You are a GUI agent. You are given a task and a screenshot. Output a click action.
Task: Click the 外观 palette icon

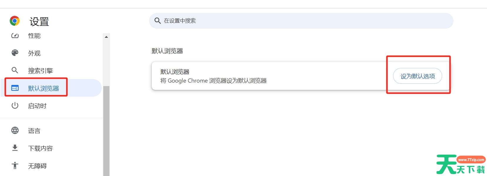(x=15, y=53)
